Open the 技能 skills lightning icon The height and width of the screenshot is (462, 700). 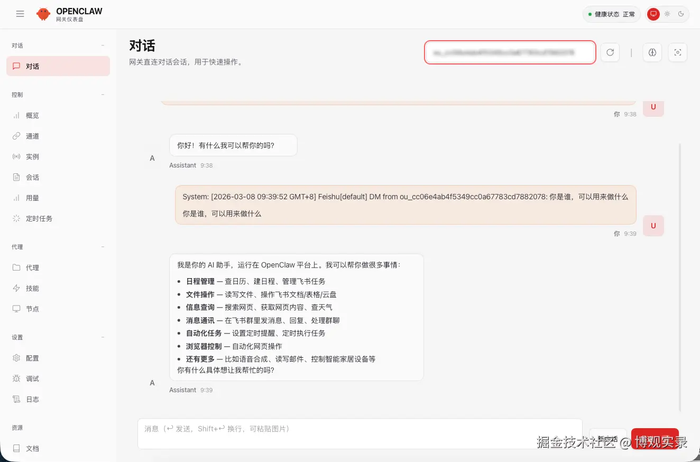pyautogui.click(x=16, y=288)
